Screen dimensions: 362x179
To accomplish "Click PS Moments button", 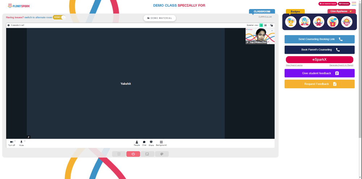I will pos(344,4).
